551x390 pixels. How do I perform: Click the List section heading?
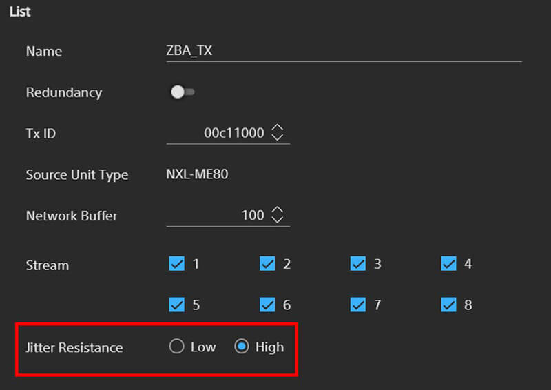(19, 12)
